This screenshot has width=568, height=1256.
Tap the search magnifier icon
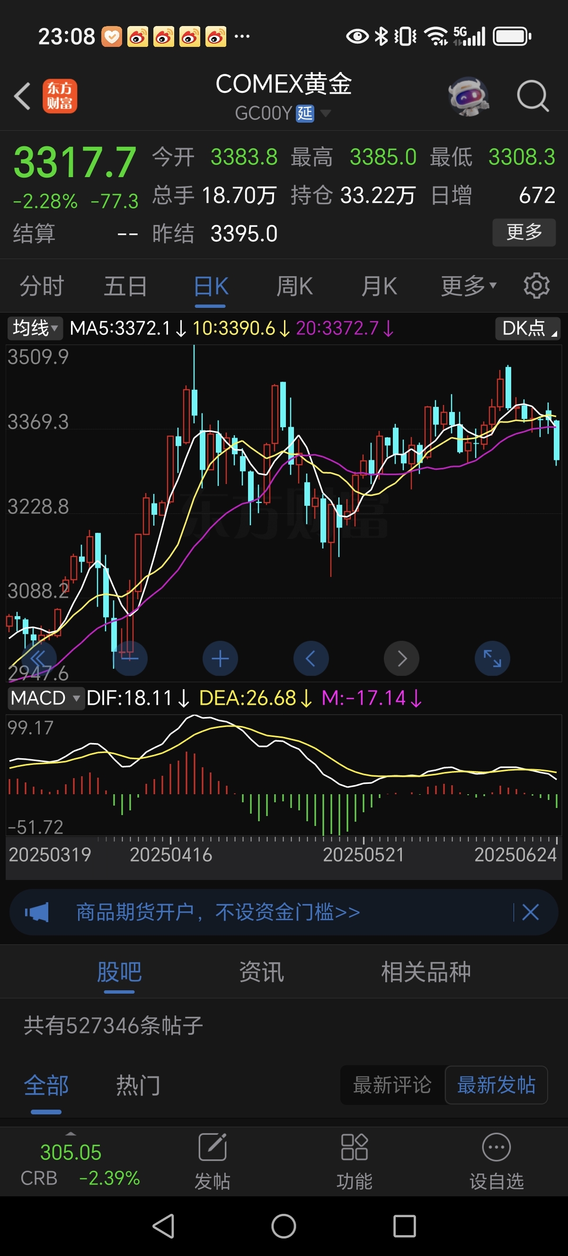532,96
